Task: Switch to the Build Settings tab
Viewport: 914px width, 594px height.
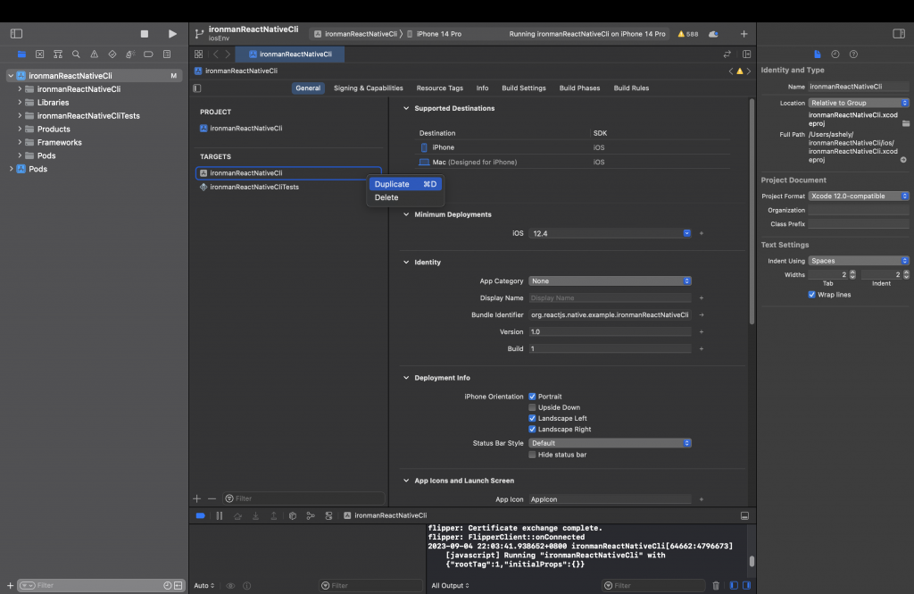Action: tap(523, 88)
